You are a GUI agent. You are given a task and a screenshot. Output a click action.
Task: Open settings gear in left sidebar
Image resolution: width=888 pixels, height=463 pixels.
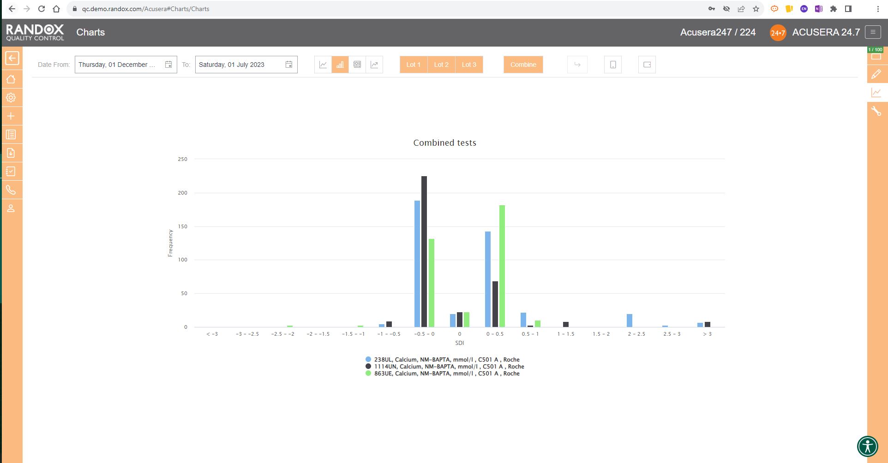click(11, 98)
